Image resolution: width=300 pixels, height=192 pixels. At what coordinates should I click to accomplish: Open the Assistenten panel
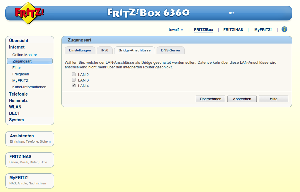[22, 136]
